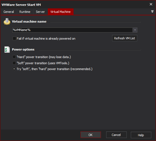Switch to the General tab

tap(9, 12)
